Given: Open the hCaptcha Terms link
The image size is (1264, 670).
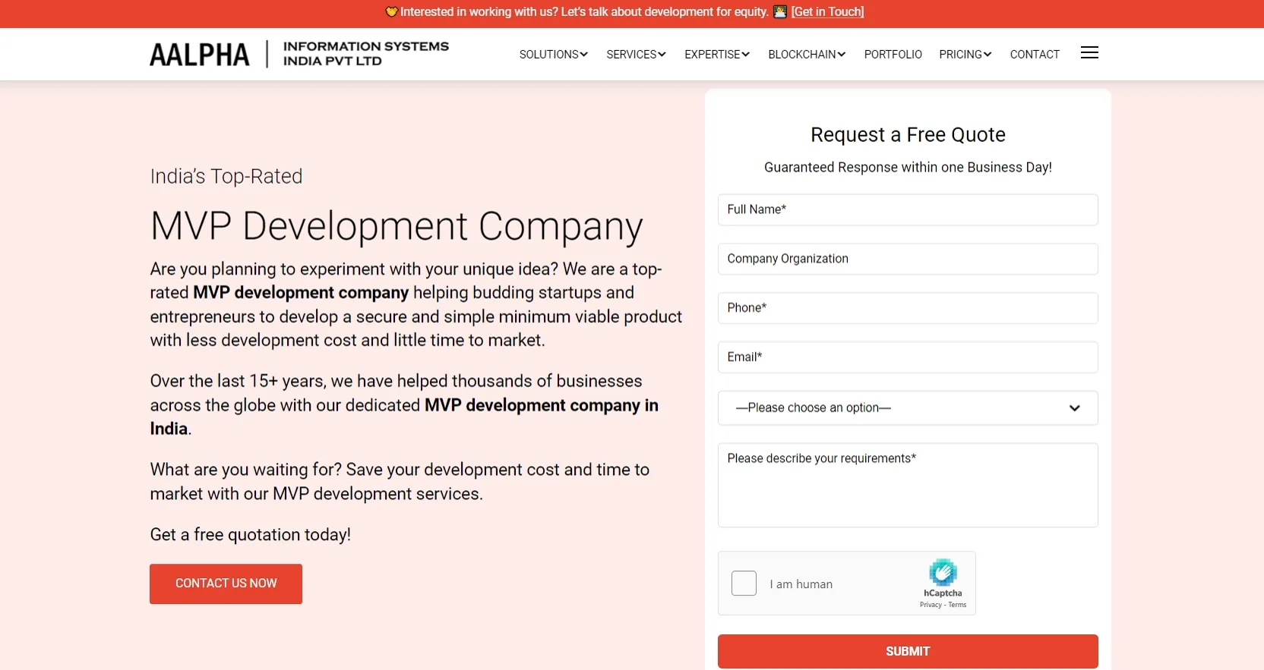Looking at the screenshot, I should pos(957,605).
